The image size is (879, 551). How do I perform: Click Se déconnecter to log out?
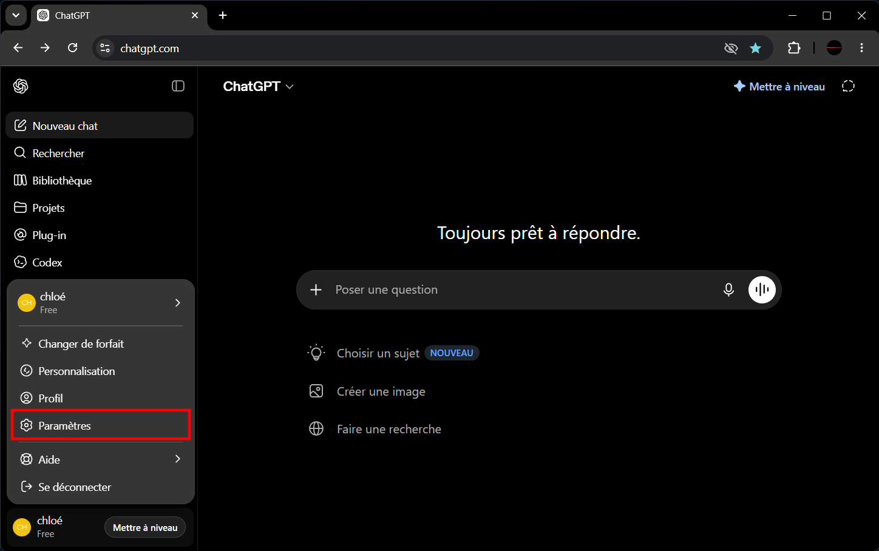tap(101, 487)
